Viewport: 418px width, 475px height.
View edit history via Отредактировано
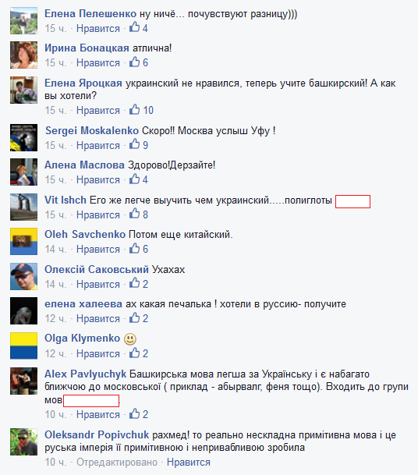coord(117,463)
